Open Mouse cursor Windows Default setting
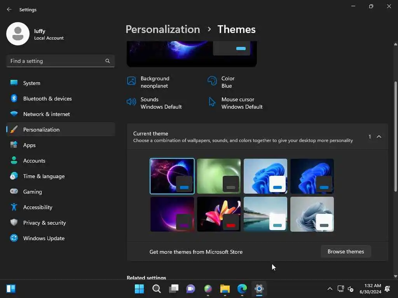Image resolution: width=398 pixels, height=298 pixels. 235,103
